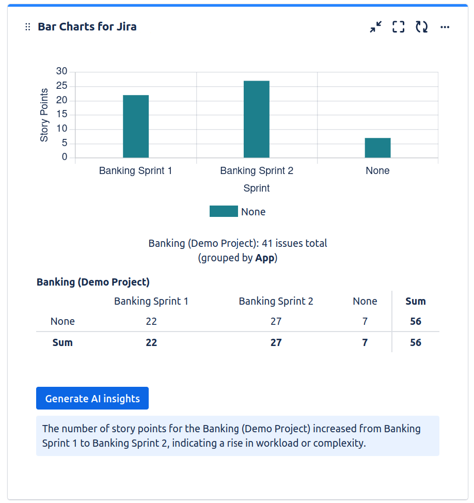The image size is (474, 503).
Task: Minimize the Bar Charts gadget
Action: (x=376, y=27)
